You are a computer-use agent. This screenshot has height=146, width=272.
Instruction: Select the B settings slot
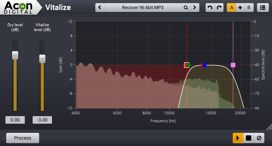[249, 8]
